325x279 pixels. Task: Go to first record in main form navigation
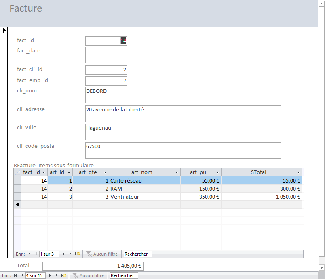15,275
